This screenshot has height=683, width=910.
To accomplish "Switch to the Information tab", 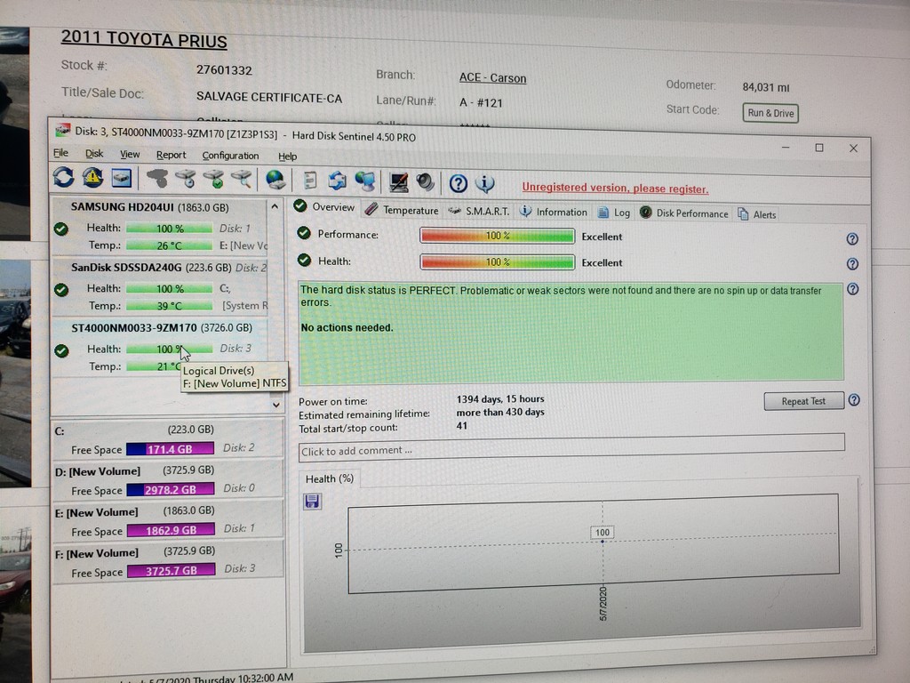I will (553, 212).
